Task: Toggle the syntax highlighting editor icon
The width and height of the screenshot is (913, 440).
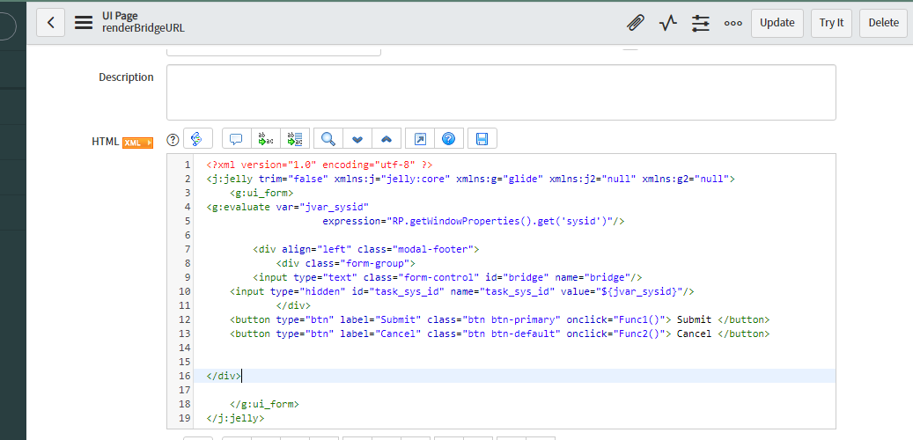Action: 198,139
